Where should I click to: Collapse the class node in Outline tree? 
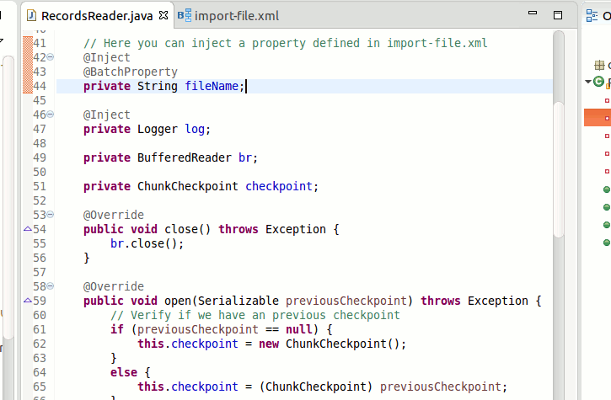coord(588,82)
